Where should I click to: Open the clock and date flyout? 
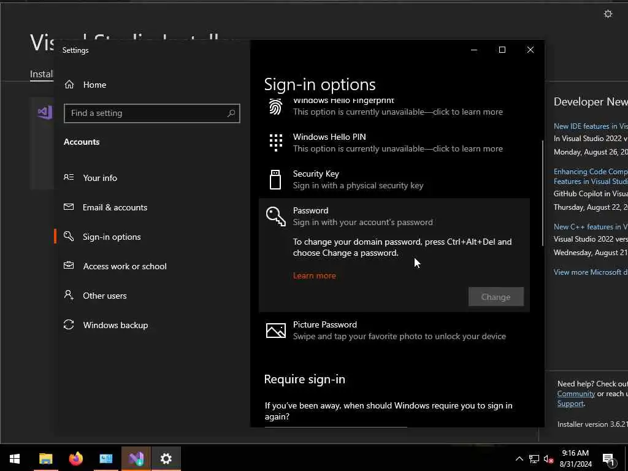click(575, 459)
